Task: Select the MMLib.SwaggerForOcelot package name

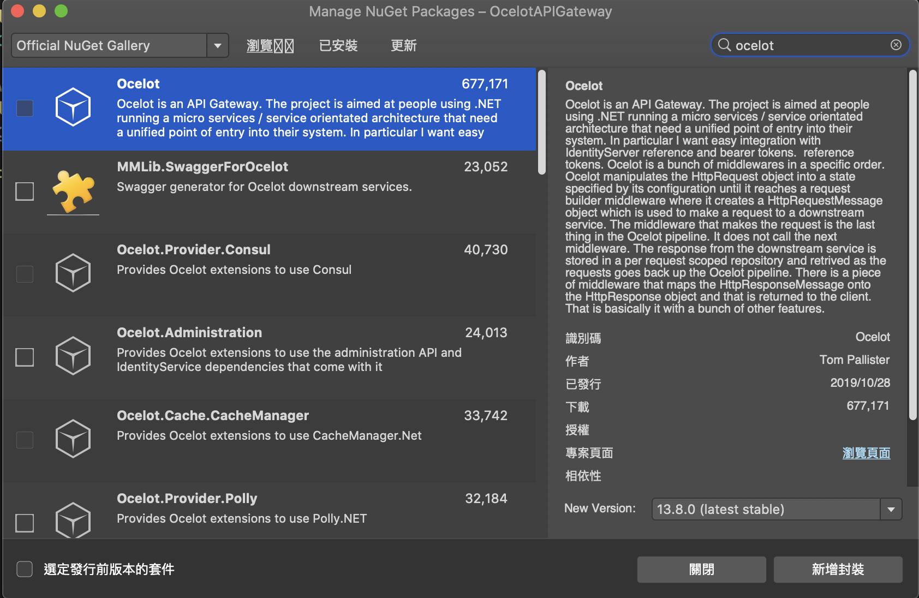Action: 202,166
